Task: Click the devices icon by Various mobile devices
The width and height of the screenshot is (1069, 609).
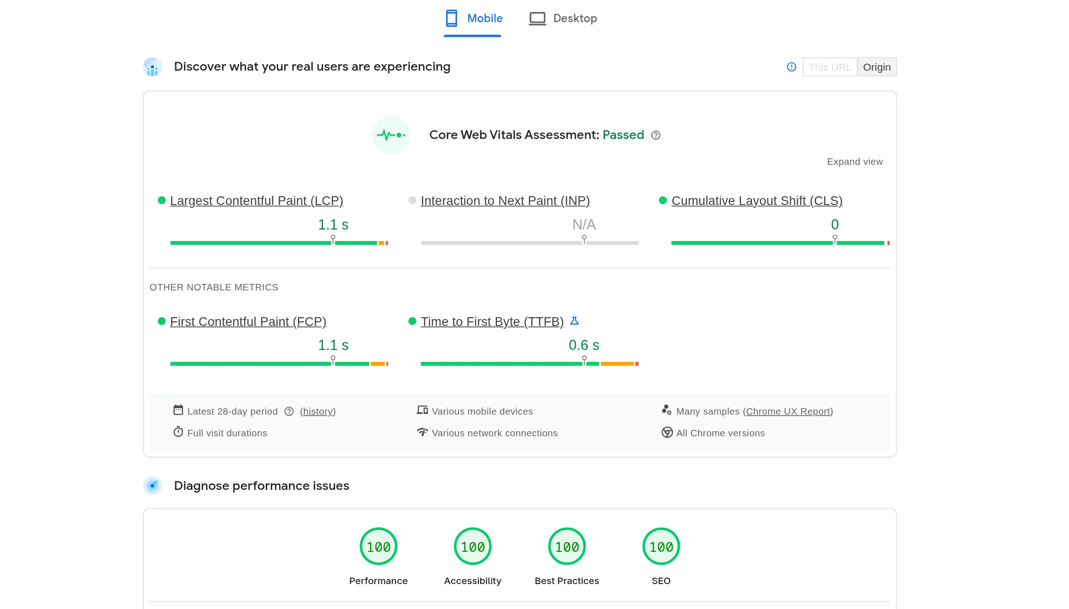Action: click(x=422, y=410)
